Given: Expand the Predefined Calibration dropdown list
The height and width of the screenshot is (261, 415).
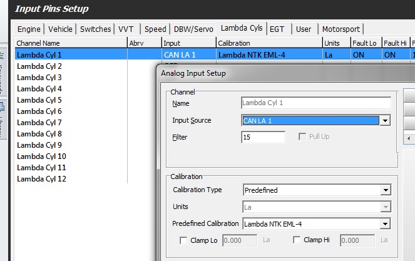Looking at the screenshot, I should point(385,224).
